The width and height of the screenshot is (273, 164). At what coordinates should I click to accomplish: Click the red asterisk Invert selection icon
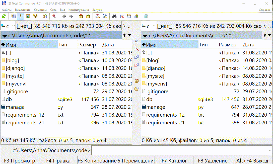tap(54, 17)
